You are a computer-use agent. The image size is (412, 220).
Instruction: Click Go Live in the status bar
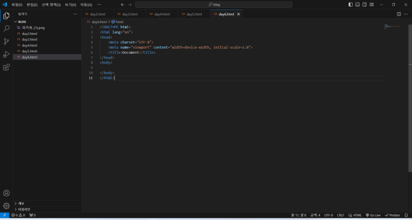(x=373, y=215)
